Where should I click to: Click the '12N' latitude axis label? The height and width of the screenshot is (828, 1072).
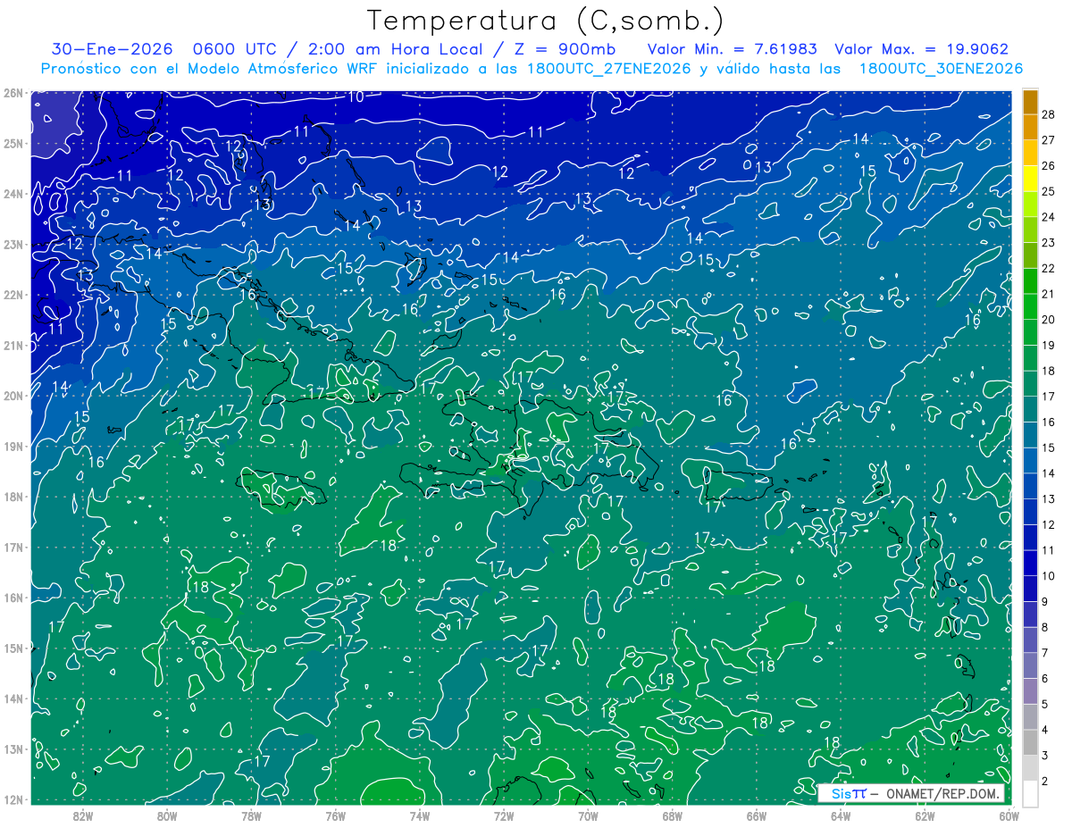point(13,799)
